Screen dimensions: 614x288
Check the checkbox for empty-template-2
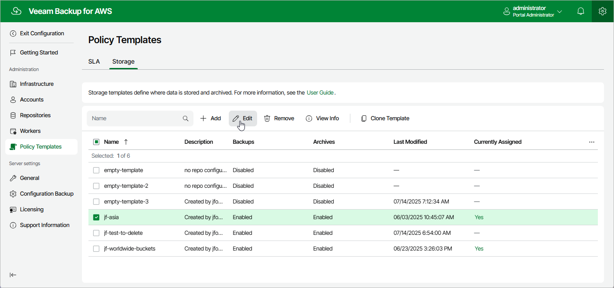click(96, 186)
